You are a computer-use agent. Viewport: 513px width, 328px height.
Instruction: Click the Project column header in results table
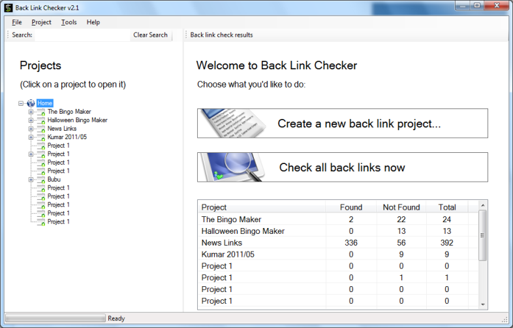point(262,207)
